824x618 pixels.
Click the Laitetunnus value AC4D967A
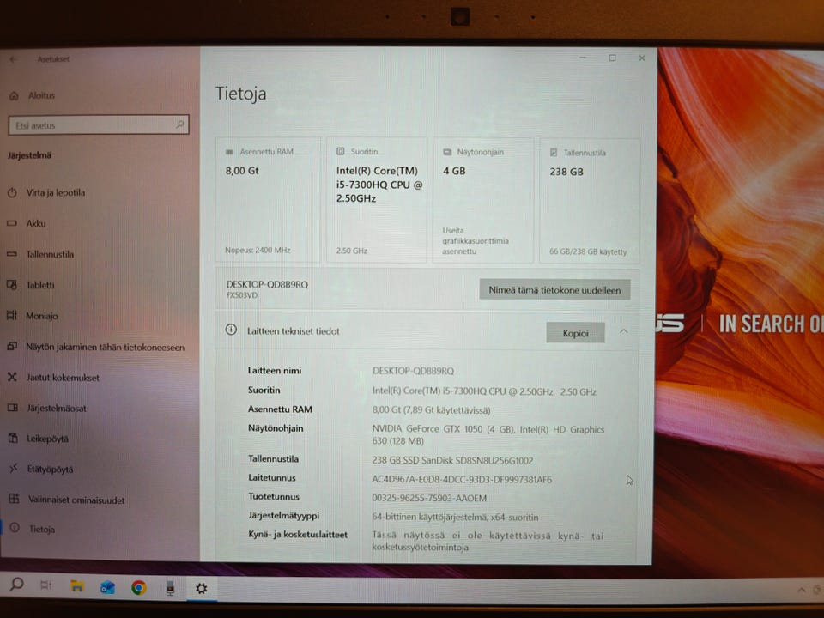coord(462,479)
